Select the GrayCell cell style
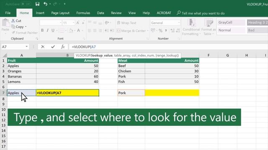Viewport: 268px width, 150px height. point(232,22)
